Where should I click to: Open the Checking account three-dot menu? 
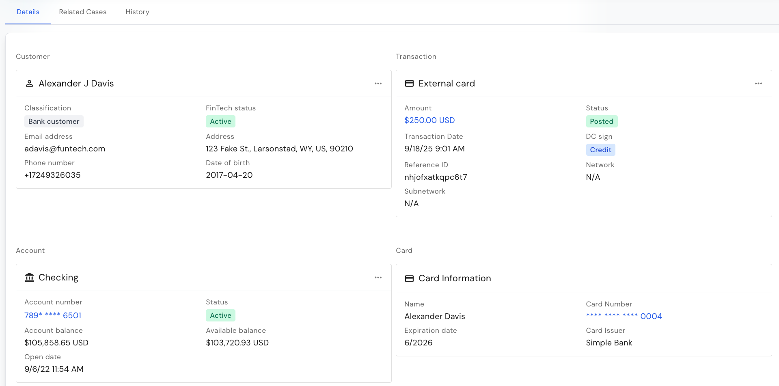pos(378,278)
